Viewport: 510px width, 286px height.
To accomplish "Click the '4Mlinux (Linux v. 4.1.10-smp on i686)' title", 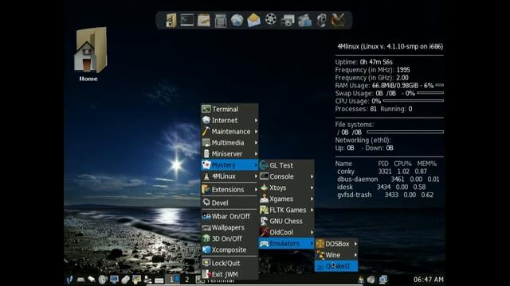I will point(390,46).
